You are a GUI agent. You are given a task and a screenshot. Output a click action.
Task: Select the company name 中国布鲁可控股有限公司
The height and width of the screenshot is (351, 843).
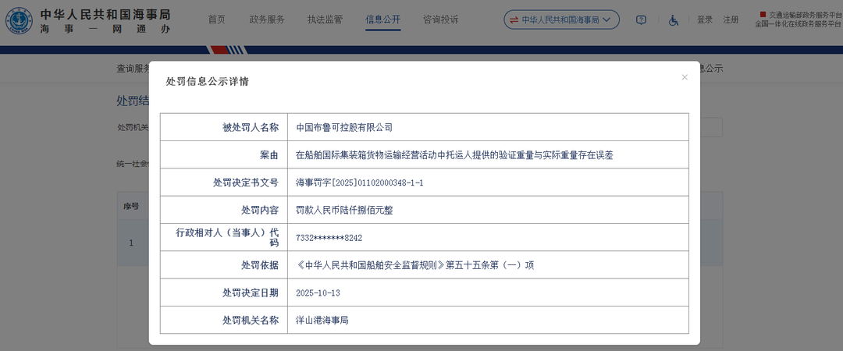[x=344, y=127]
